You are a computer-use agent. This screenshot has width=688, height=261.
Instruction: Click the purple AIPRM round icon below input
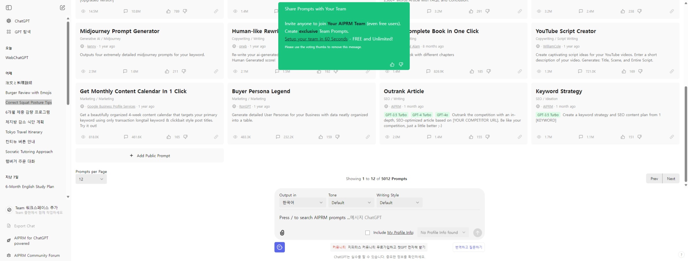coord(280,247)
